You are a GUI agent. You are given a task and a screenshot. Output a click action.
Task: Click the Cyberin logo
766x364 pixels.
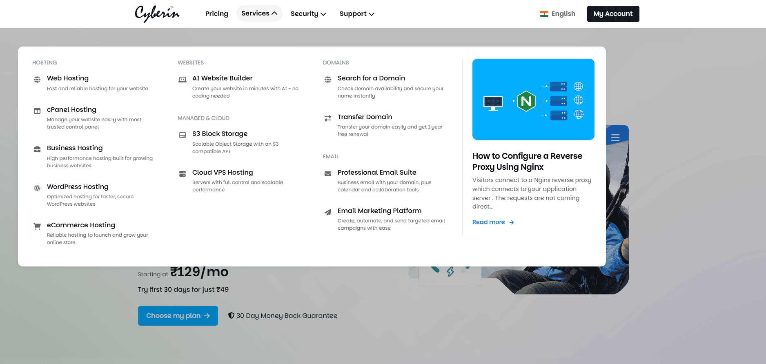(x=157, y=13)
